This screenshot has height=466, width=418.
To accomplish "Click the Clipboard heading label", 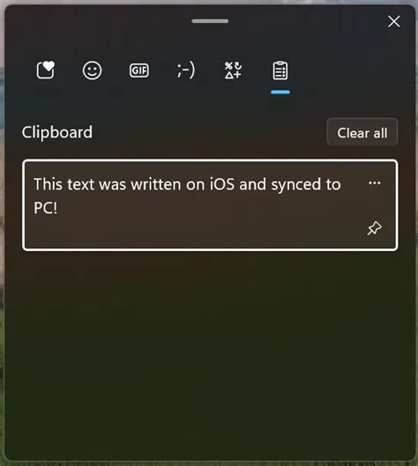I will pos(56,132).
